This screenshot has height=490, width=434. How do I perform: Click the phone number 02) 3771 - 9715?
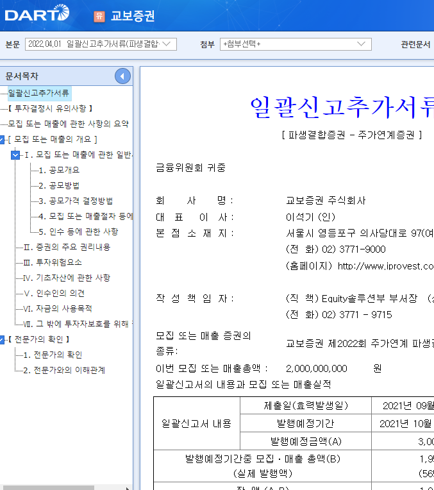pos(357,315)
